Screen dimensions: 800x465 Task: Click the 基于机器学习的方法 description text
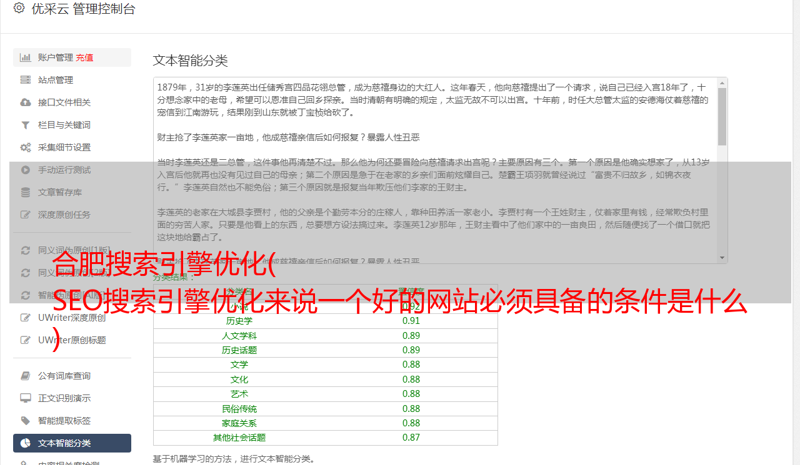coord(234,459)
